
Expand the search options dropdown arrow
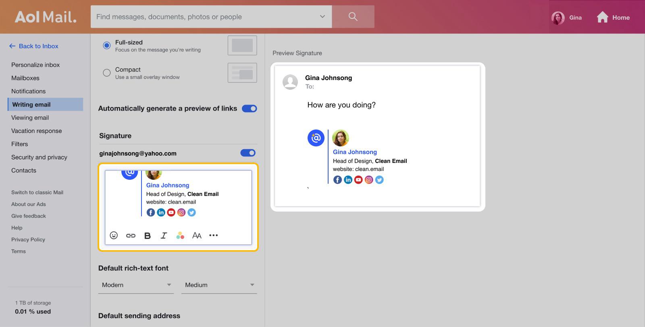pyautogui.click(x=322, y=16)
